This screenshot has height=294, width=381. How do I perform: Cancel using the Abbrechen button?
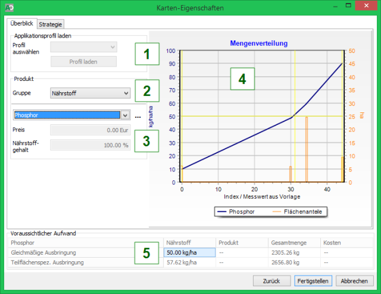pos(354,281)
